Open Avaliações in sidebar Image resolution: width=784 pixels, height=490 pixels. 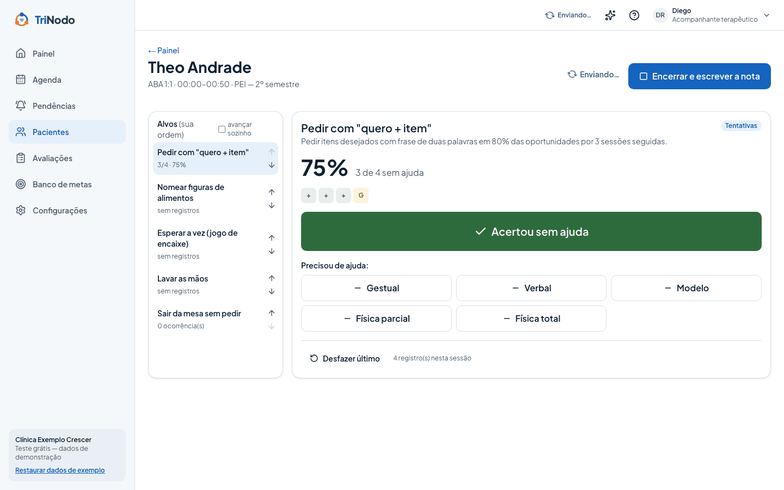[67, 158]
